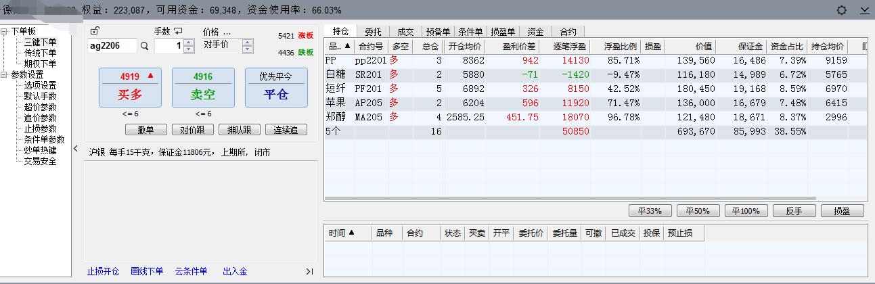Select the 苹果 AP205 position row
Viewport: 875px width, 284px height.
(596, 103)
